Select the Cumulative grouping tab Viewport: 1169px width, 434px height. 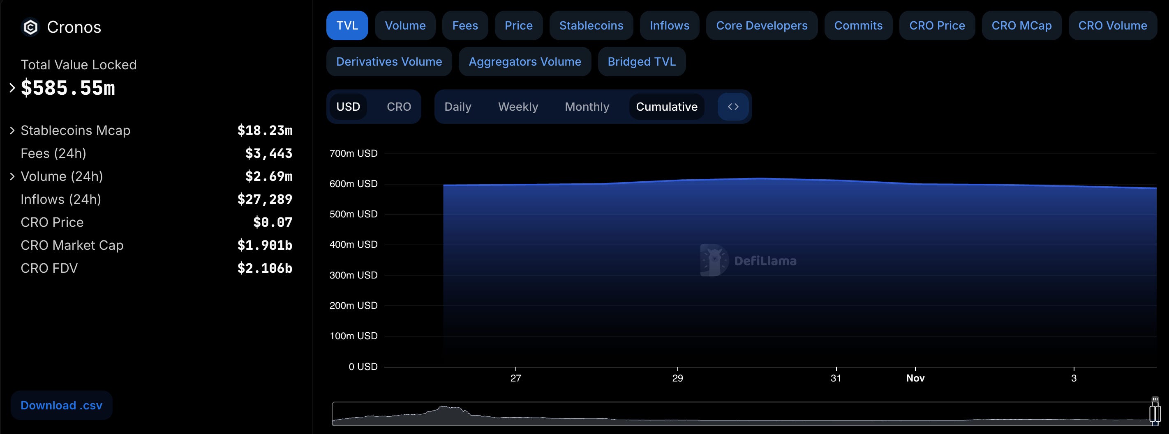[x=667, y=107]
